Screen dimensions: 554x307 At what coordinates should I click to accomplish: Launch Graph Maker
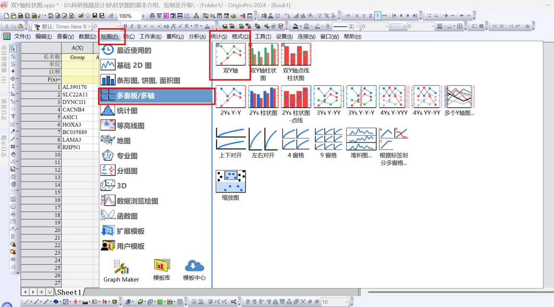pos(121,271)
